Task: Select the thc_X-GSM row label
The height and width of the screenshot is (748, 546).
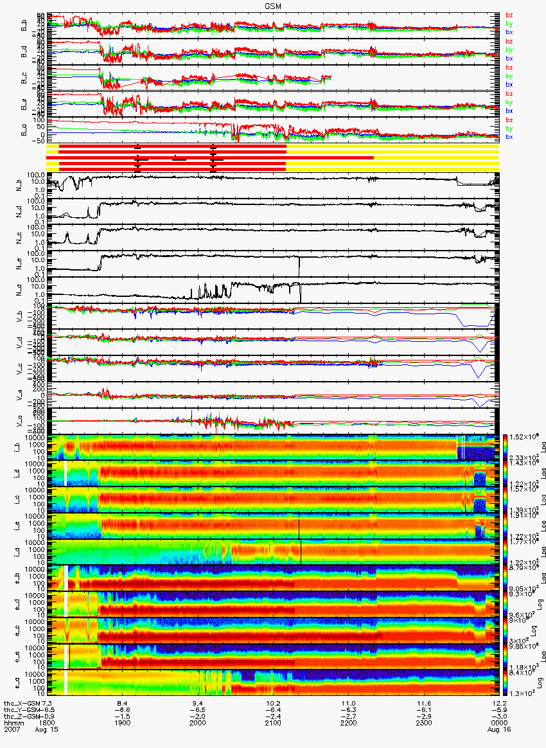Action: (x=21, y=704)
